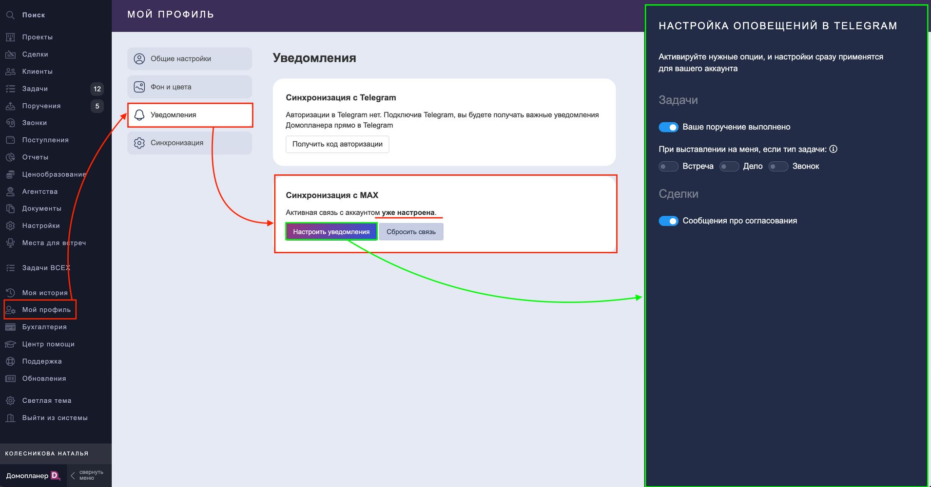This screenshot has height=487, width=931.
Task: Click the Светлая тема gear icon
Action: tap(10, 401)
